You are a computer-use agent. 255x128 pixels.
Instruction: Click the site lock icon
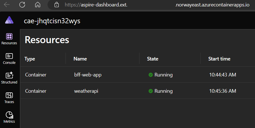click(x=57, y=5)
